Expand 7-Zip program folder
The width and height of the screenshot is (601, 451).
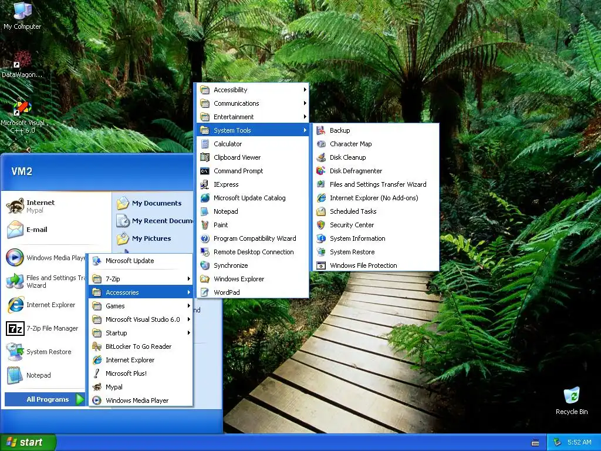pos(141,279)
